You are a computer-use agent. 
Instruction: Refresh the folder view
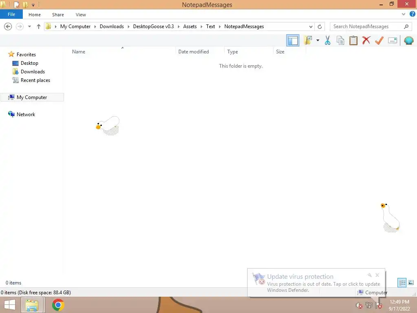320,26
